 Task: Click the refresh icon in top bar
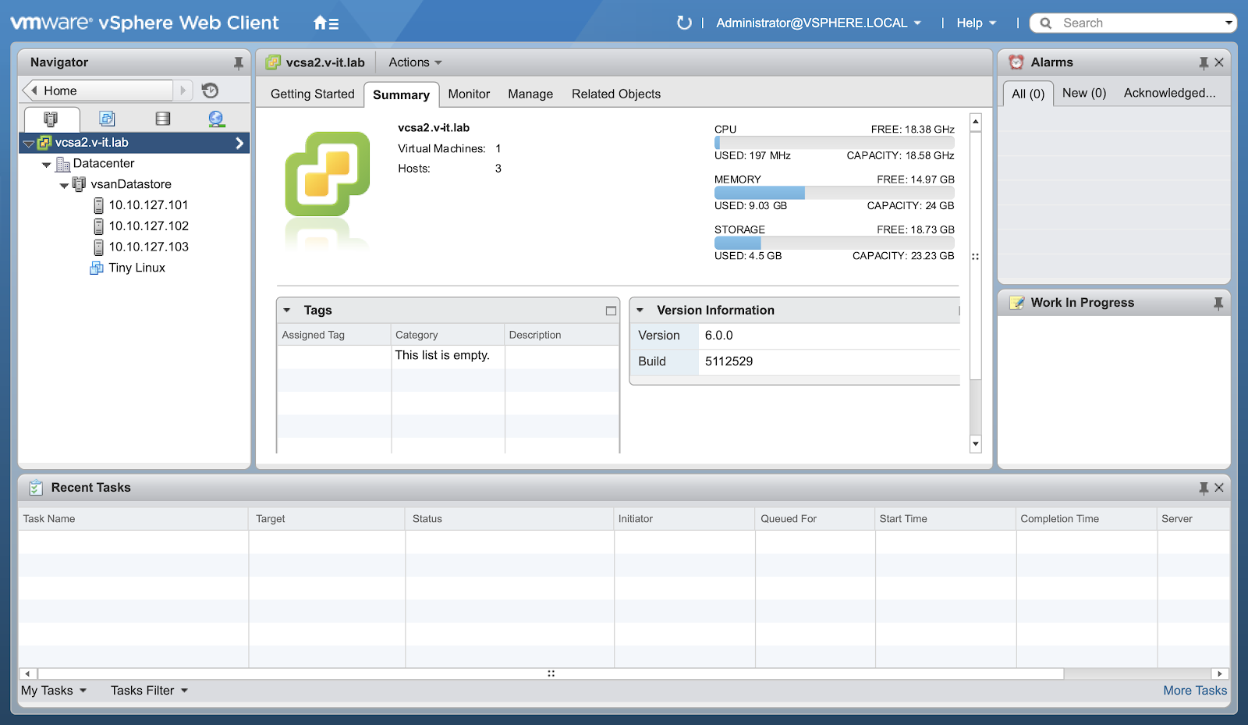tap(684, 23)
